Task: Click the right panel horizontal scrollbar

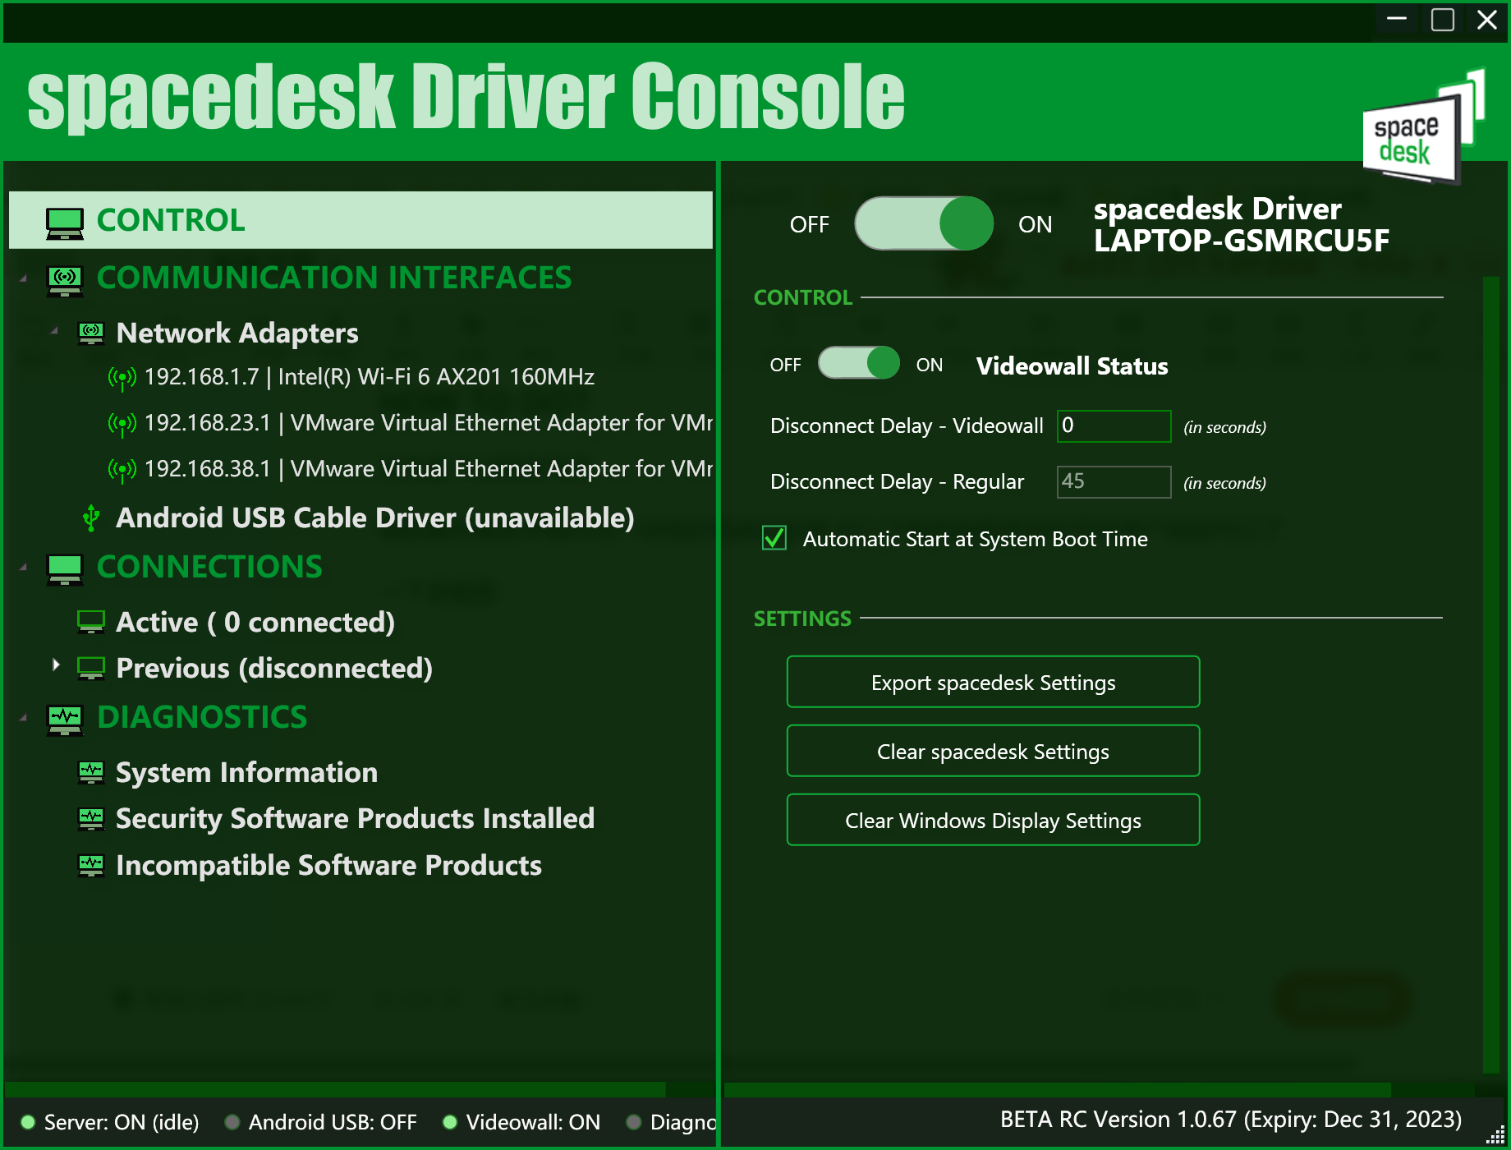Action: (x=1058, y=1089)
